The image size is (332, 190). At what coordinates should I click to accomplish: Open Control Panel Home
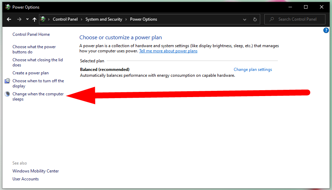tap(31, 34)
